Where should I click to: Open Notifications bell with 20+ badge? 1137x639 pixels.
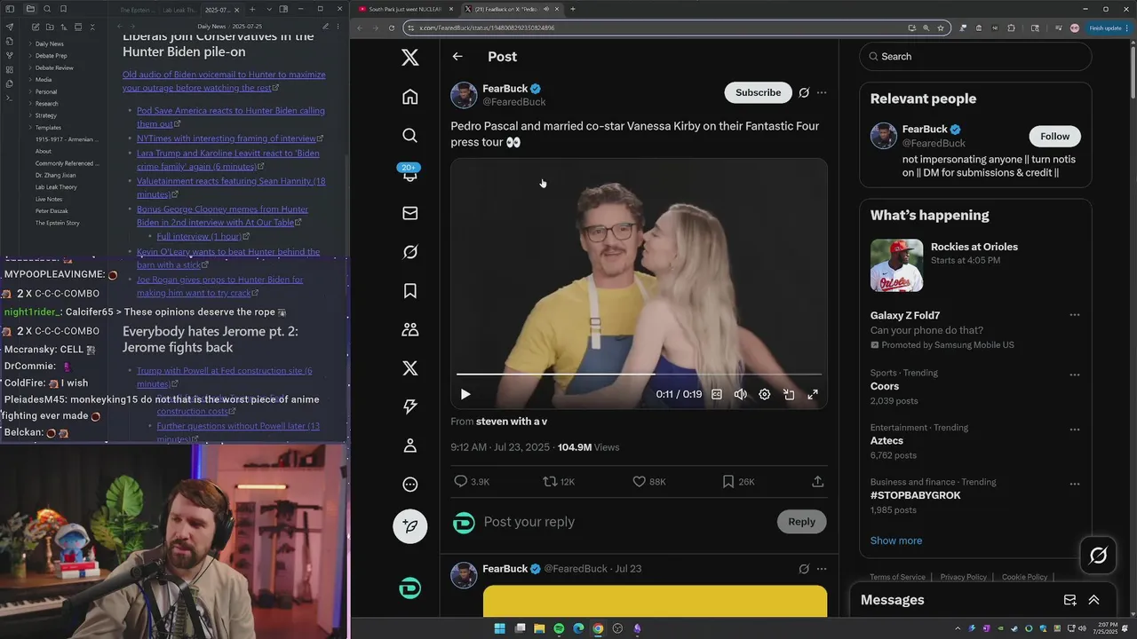pyautogui.click(x=409, y=173)
